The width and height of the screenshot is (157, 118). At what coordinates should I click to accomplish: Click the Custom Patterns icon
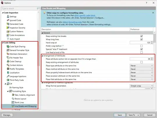(8, 32)
